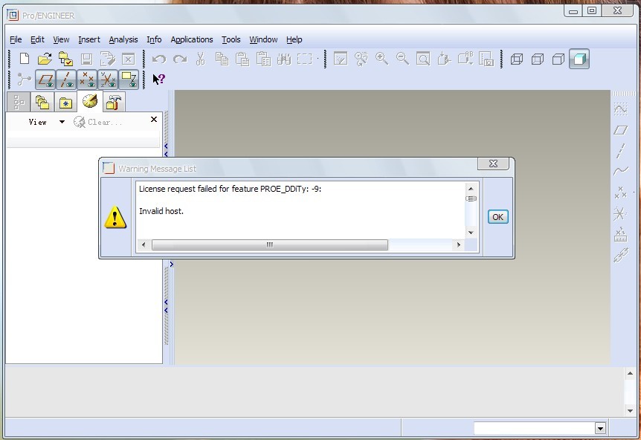Image resolution: width=641 pixels, height=440 pixels.
Task: Click the Save disk icon
Action: click(x=87, y=59)
